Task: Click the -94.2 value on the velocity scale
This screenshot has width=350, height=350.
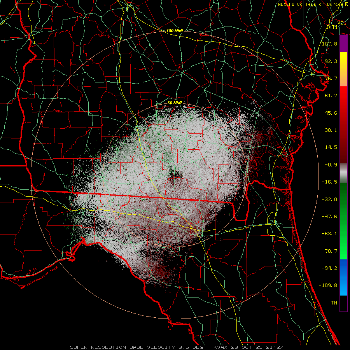Action: coord(329,268)
